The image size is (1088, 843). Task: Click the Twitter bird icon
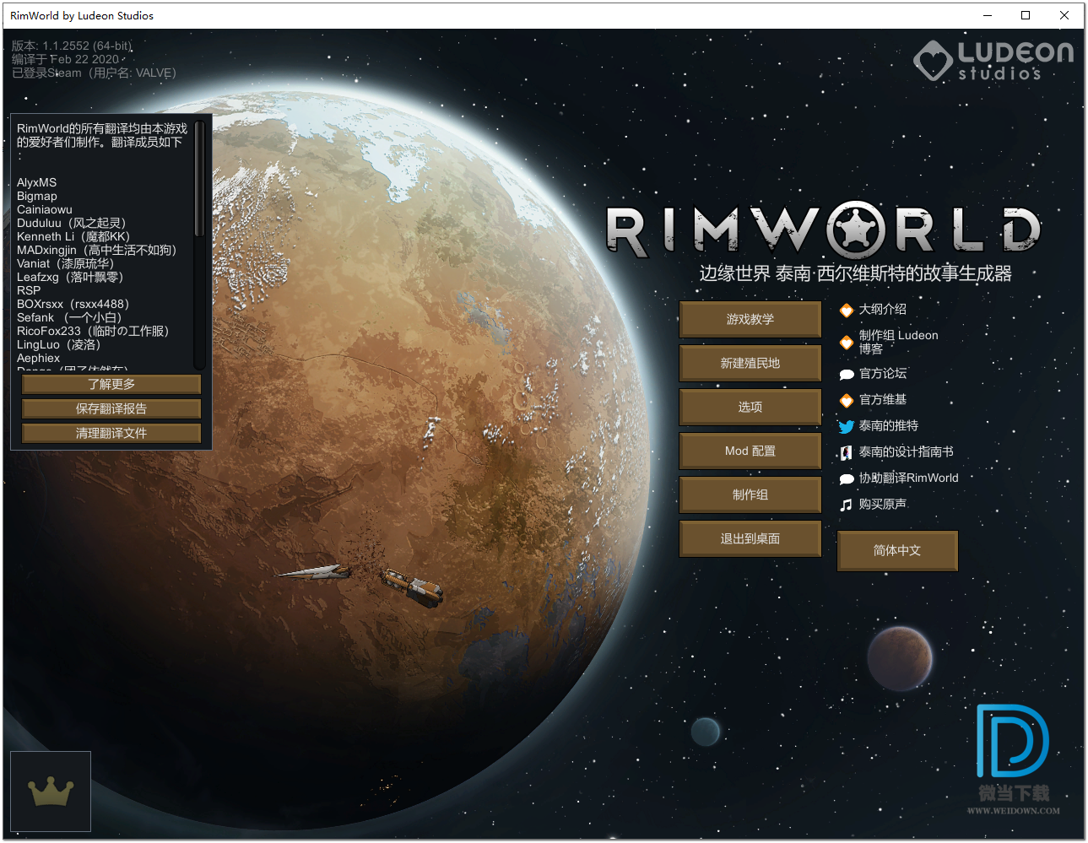click(x=847, y=426)
